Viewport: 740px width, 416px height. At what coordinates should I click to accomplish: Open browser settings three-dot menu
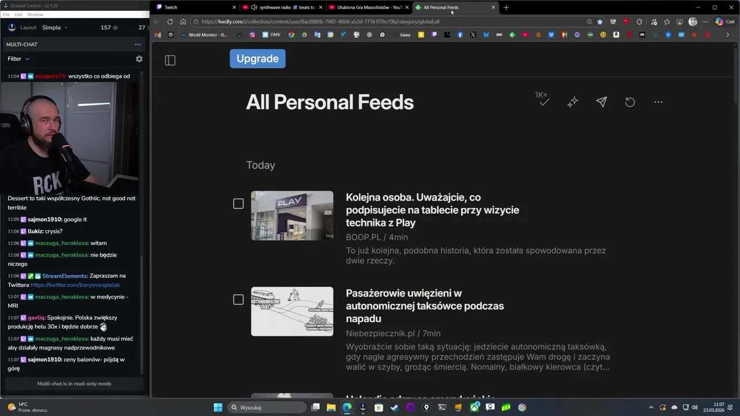click(x=706, y=22)
